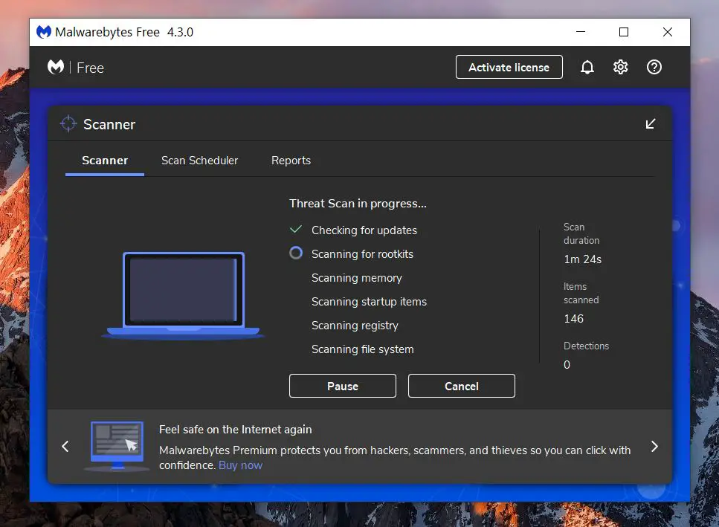Open the Reports tab
This screenshot has width=719, height=527.
pyautogui.click(x=291, y=161)
